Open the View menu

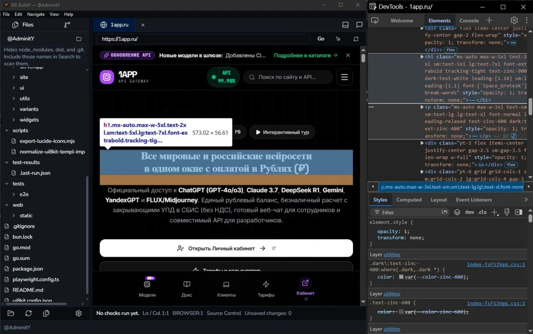coord(54,14)
